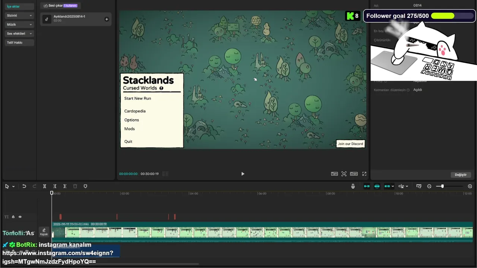Click the Değiştir button

click(461, 175)
